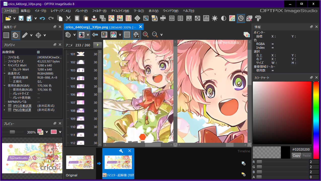
Task: Toggle the JPEG自動試算 checkbox
Action: tap(10, 106)
